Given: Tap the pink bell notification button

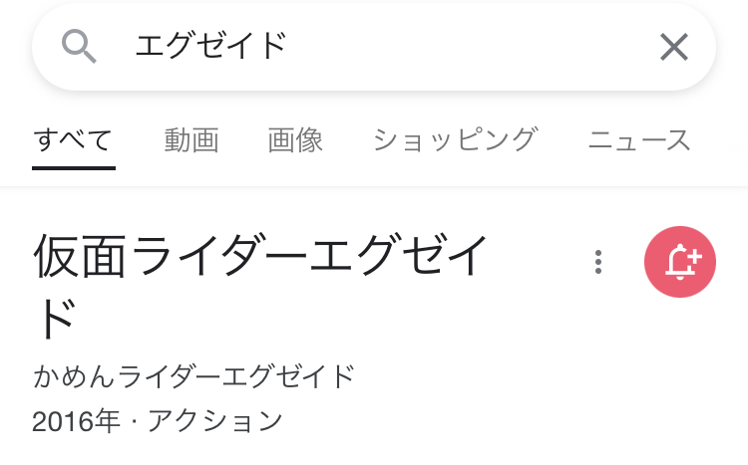Looking at the screenshot, I should pyautogui.click(x=680, y=262).
